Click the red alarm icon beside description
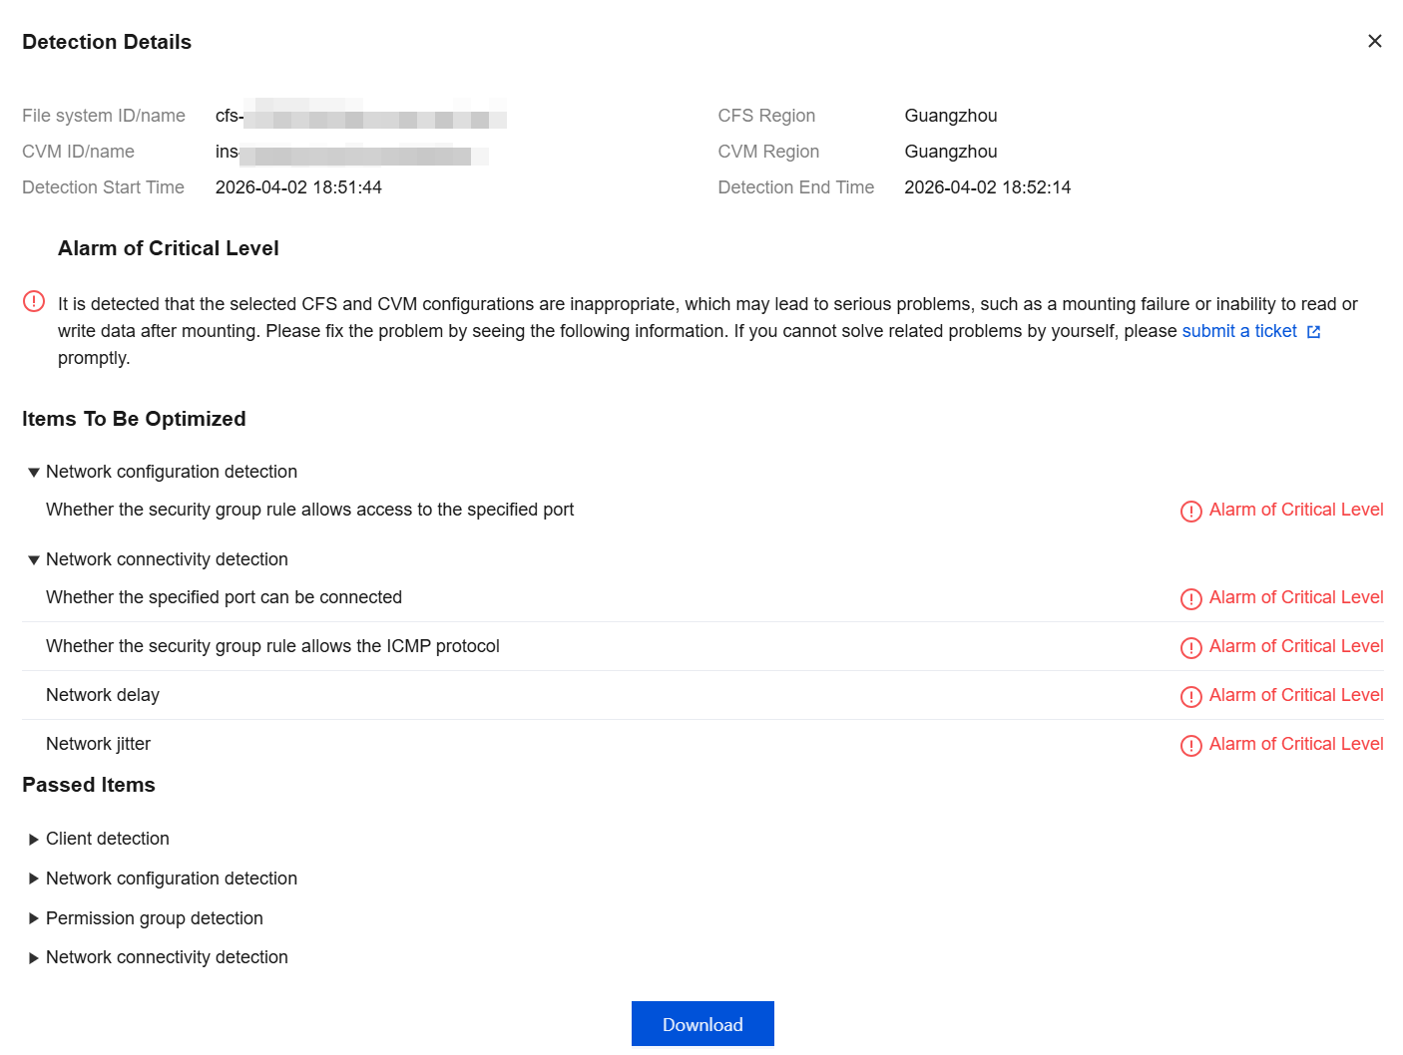 point(34,301)
